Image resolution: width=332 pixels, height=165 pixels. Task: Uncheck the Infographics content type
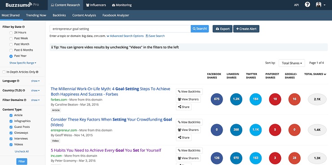click(11, 121)
